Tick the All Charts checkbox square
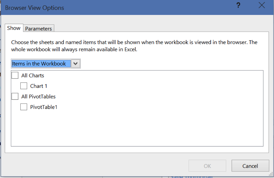Viewport: 274px width, 178px height. (x=15, y=75)
